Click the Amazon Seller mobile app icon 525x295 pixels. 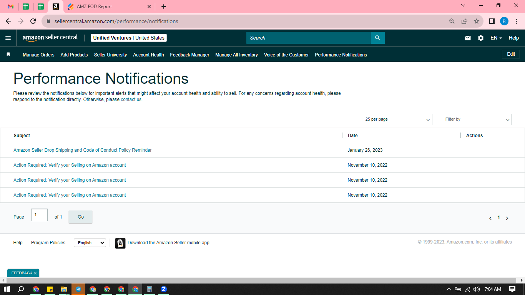(120, 243)
